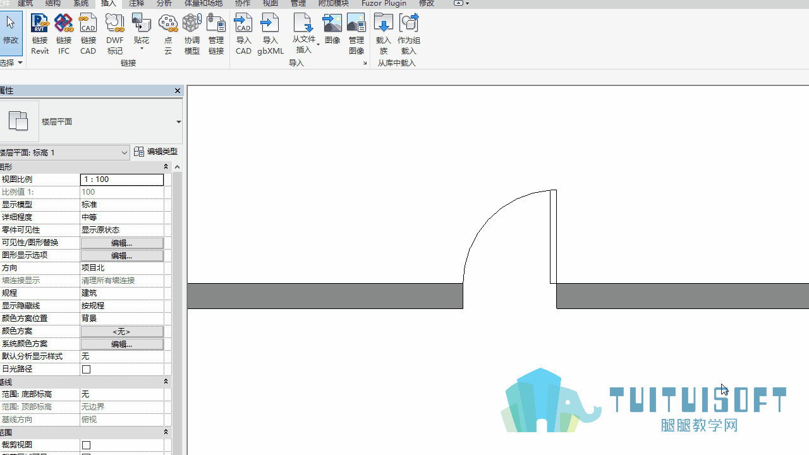
Task: Collapse the 基线 section
Action: pyautogui.click(x=166, y=382)
